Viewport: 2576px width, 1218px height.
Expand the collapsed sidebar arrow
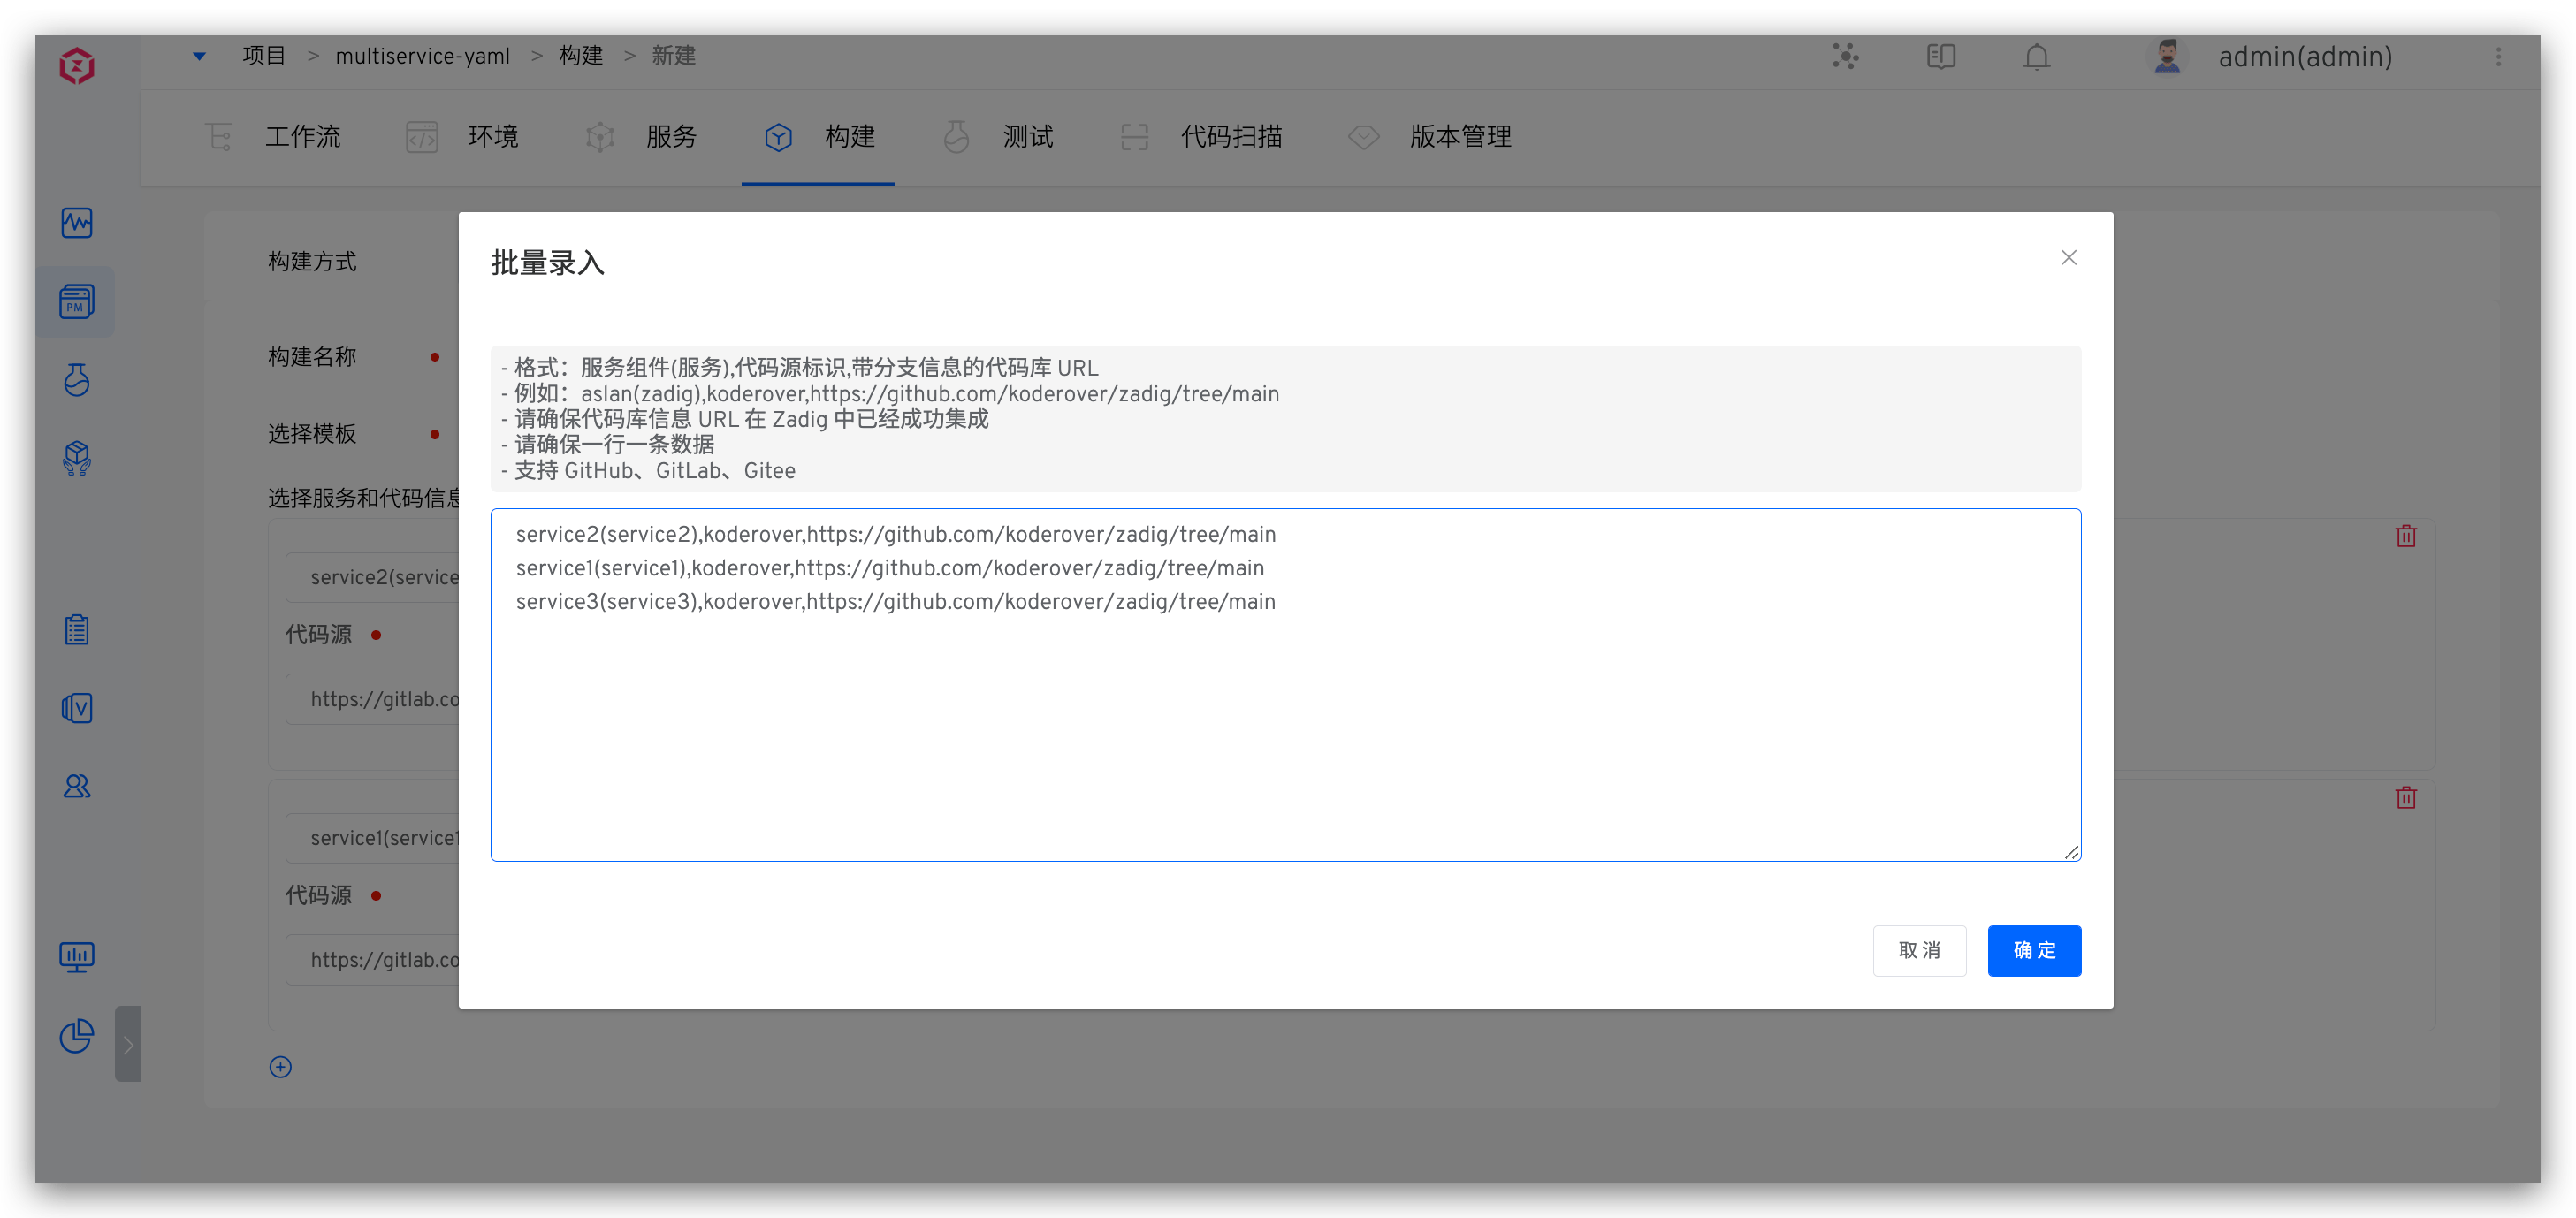click(127, 1044)
